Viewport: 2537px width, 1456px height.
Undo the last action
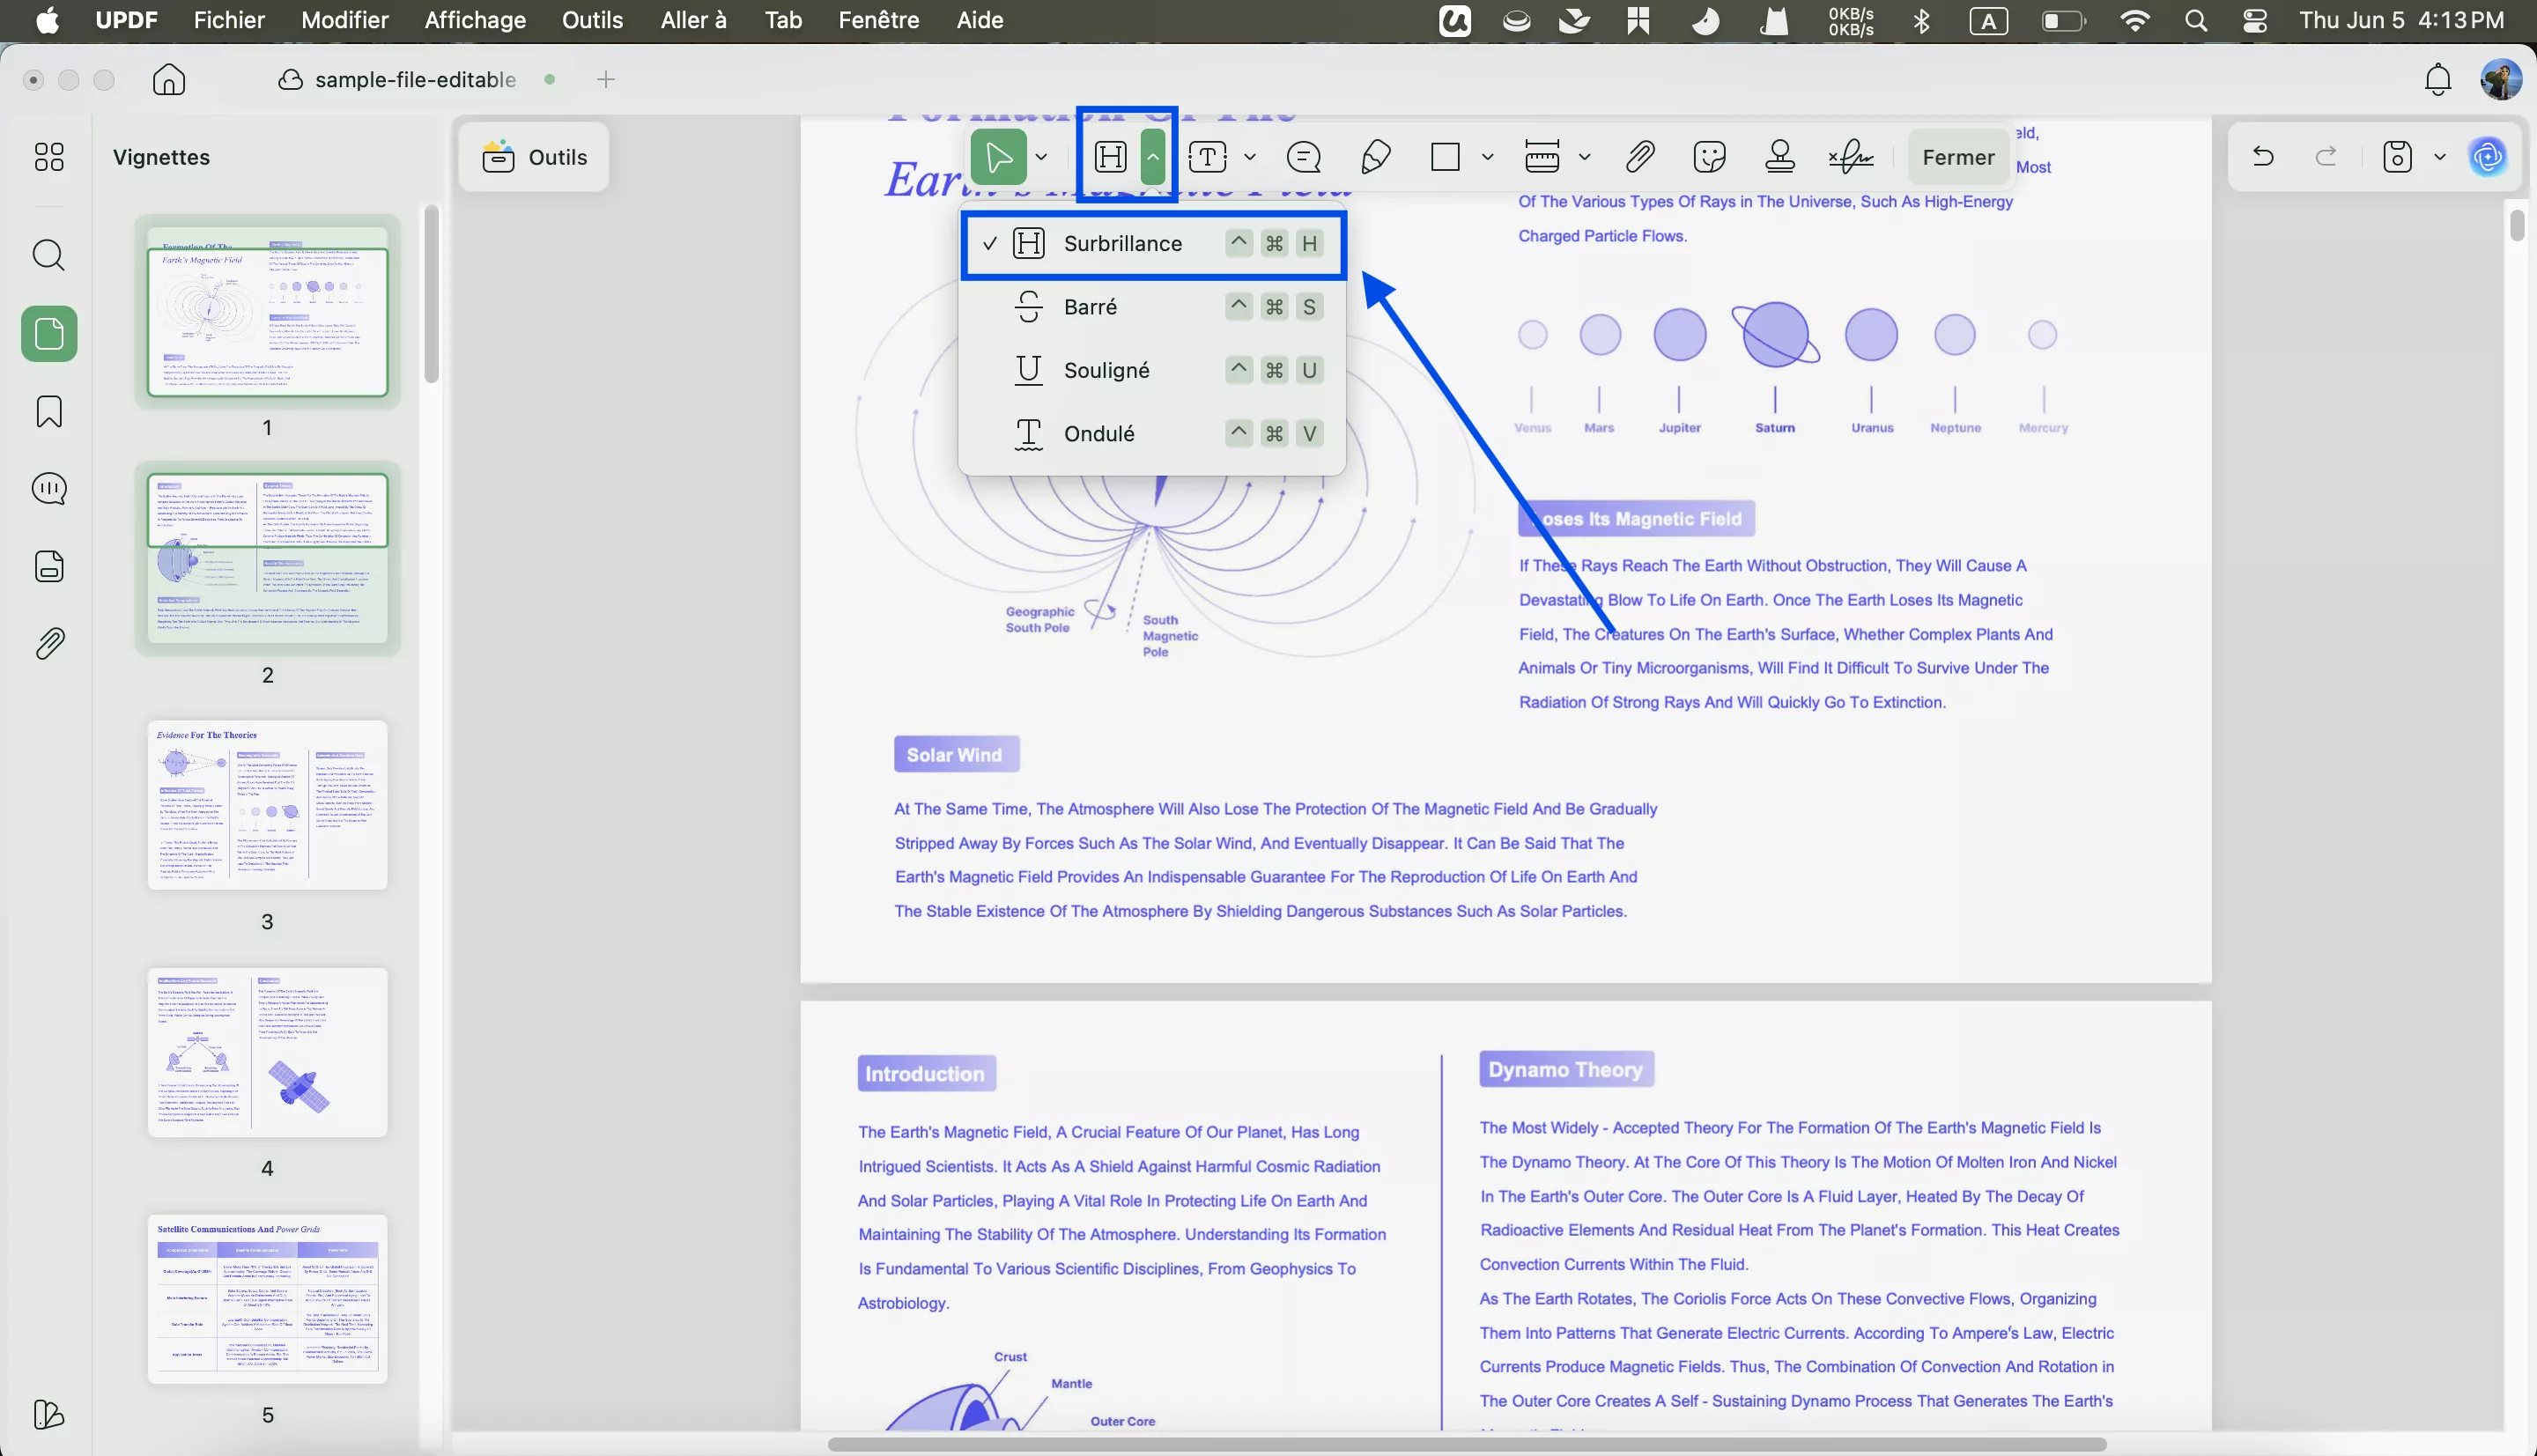tap(2263, 157)
